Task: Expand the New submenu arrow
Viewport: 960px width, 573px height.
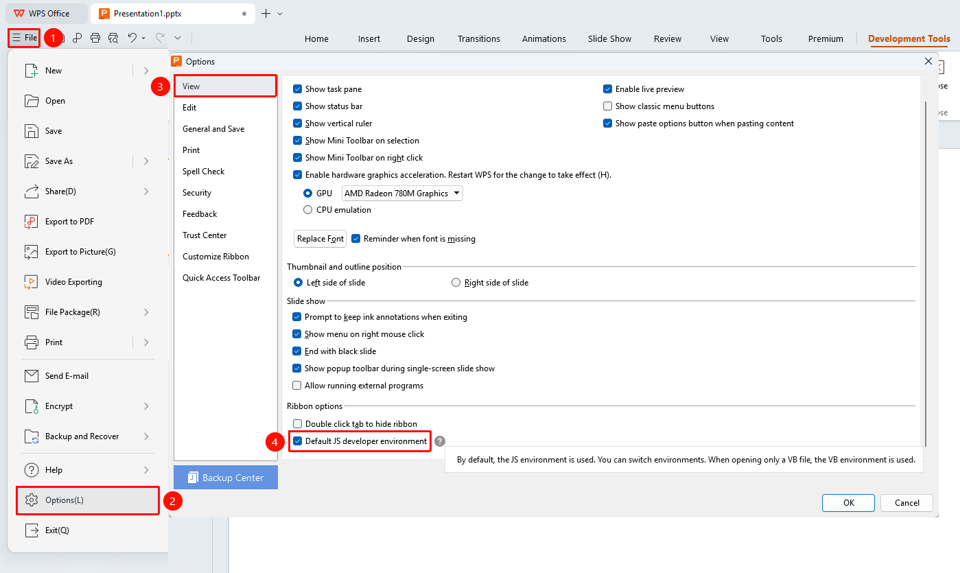Action: click(x=146, y=71)
